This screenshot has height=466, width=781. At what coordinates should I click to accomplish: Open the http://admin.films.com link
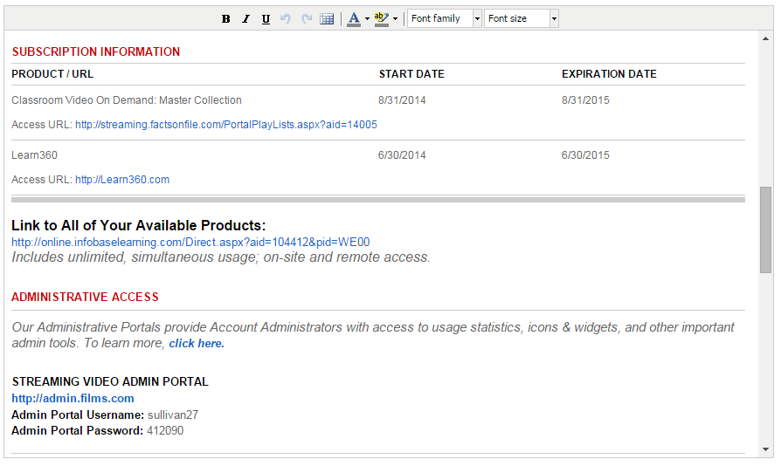coord(73,398)
